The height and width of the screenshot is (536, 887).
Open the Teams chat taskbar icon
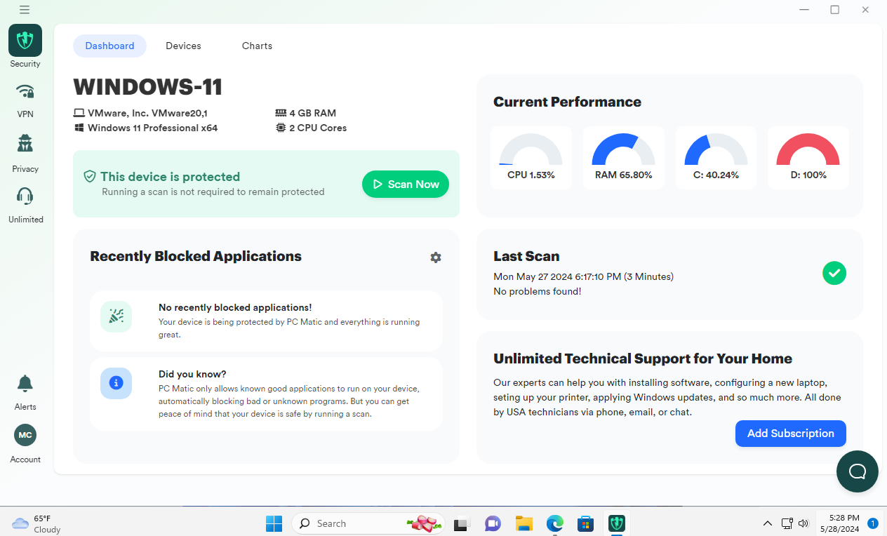point(493,523)
